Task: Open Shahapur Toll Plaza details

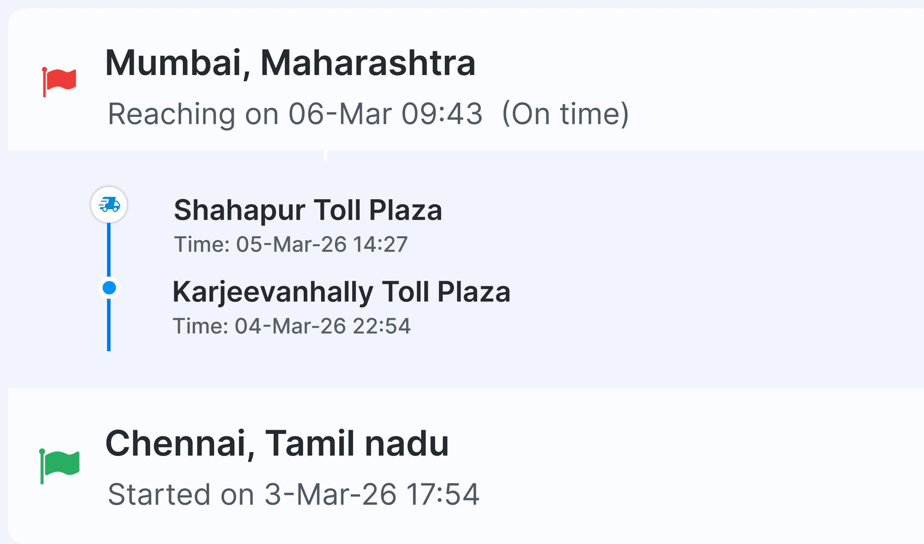Action: pyautogui.click(x=308, y=210)
